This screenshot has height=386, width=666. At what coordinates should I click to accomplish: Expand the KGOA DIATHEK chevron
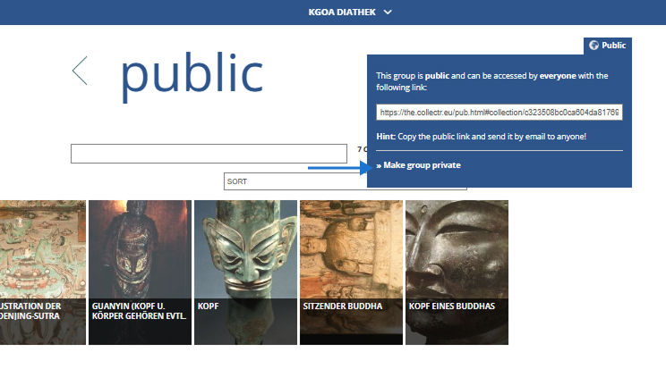tap(388, 13)
